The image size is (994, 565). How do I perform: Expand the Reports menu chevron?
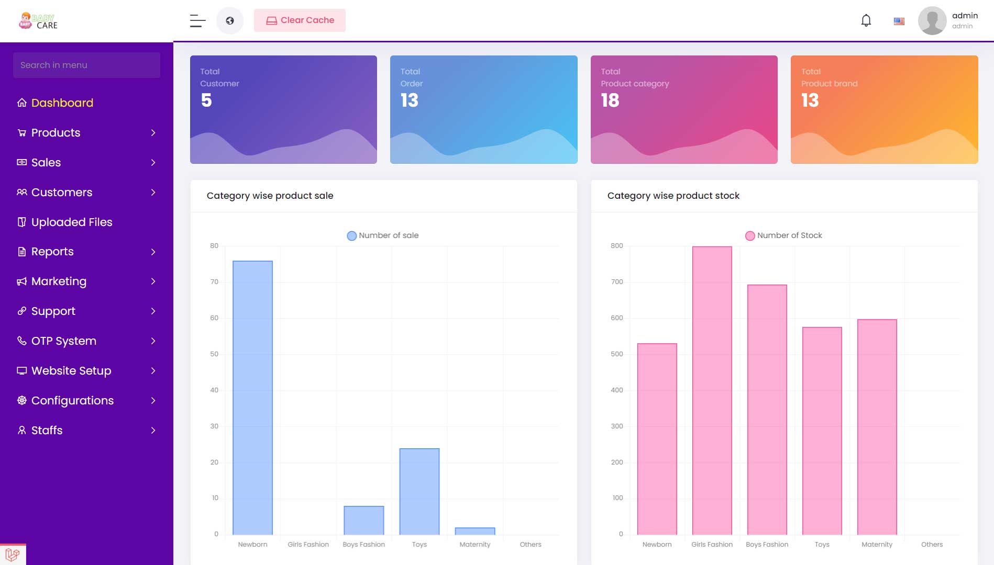pos(153,252)
